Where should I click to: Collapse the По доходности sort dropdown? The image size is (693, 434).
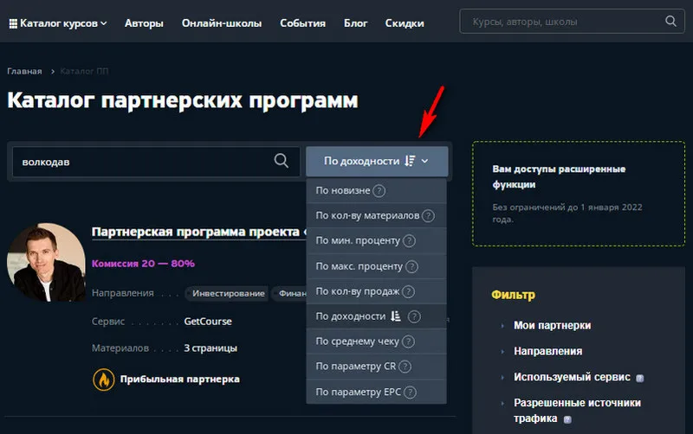pos(376,161)
